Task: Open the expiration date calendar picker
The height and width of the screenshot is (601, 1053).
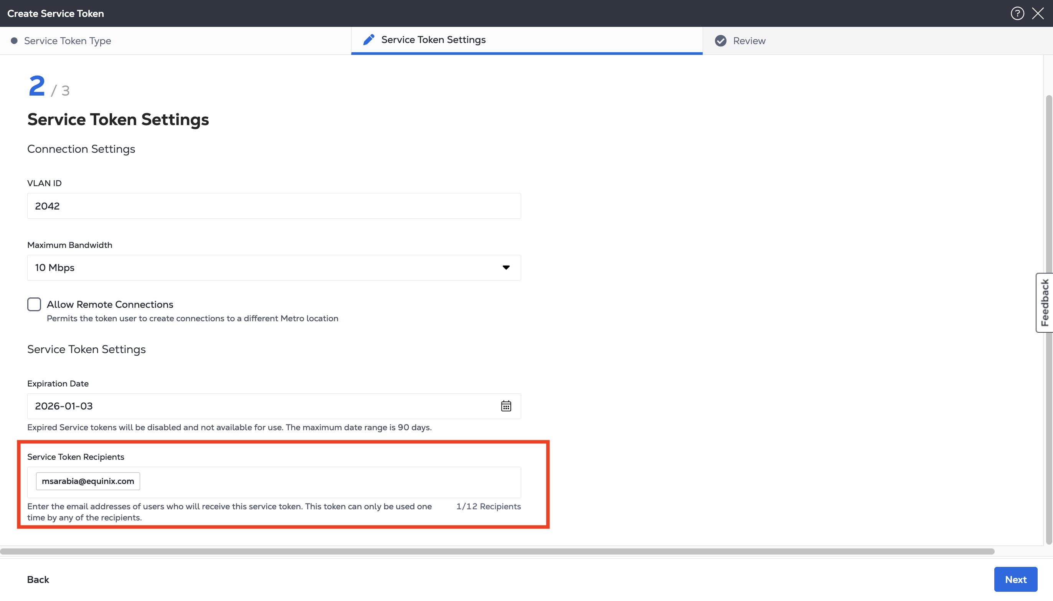Action: (x=506, y=406)
